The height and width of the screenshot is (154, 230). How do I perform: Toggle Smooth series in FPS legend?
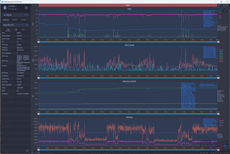(x=223, y=27)
